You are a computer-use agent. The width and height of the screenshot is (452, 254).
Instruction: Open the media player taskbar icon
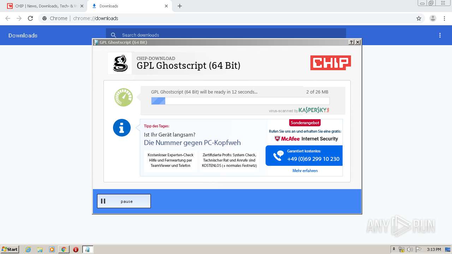coord(52,249)
